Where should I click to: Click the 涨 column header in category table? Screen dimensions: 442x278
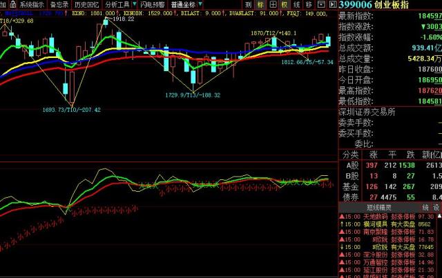[374, 155]
